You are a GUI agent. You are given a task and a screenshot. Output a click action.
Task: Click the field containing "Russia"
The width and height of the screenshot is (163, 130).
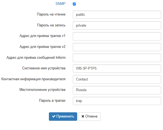pyautogui.click(x=117, y=90)
